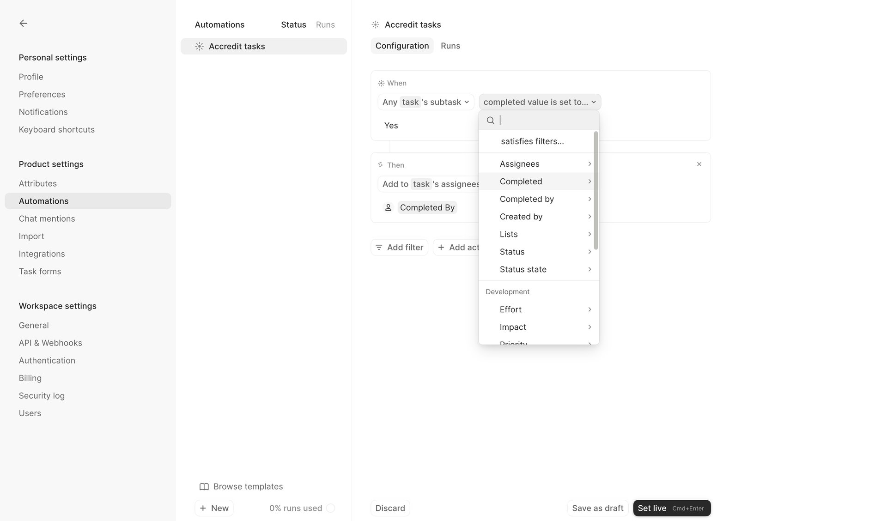Click the Set live button
Viewport: 887px width, 521px height.
(x=671, y=508)
